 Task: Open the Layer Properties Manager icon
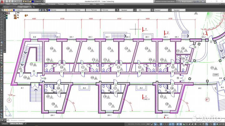click(x=2, y=10)
